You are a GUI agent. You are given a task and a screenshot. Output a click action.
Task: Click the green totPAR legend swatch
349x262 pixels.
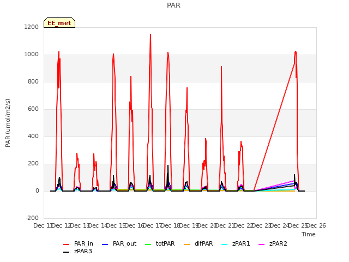coord(148,245)
